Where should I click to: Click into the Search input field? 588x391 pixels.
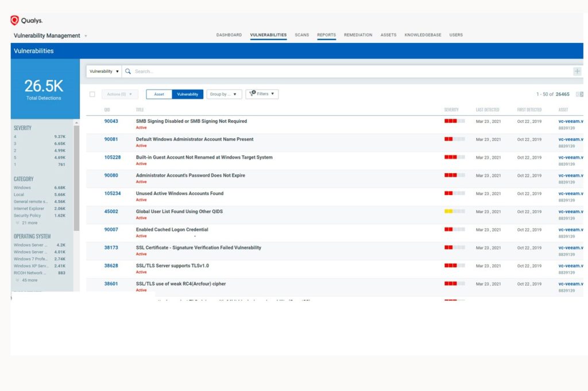click(353, 71)
